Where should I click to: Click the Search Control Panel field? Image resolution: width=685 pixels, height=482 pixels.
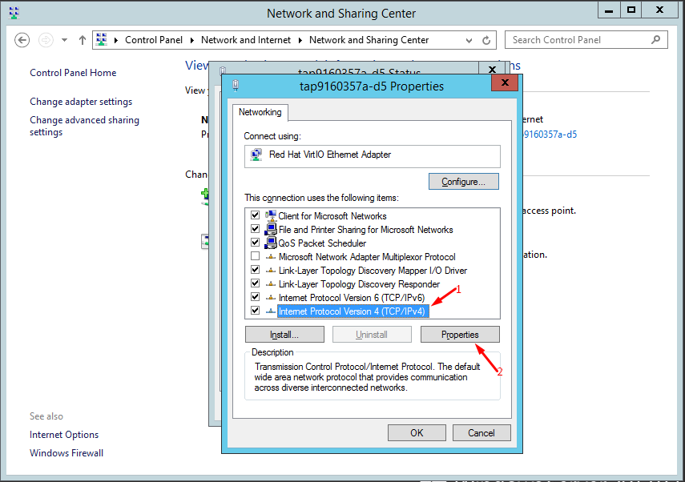coord(586,40)
